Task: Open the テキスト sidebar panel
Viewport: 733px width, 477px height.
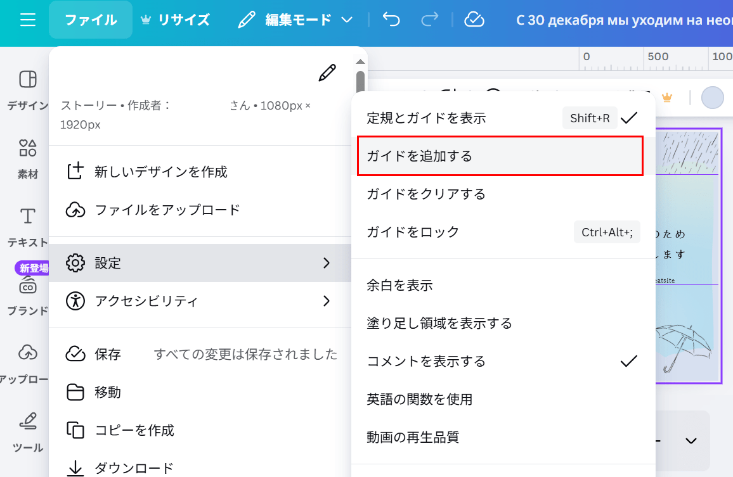Action: click(27, 227)
